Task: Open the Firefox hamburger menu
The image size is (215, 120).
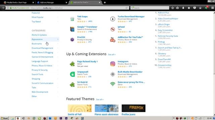Action: pos(212,8)
